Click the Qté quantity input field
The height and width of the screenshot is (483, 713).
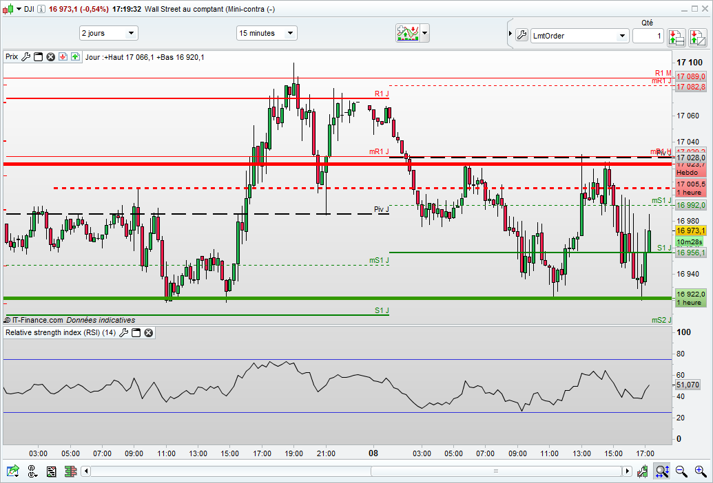pos(648,36)
